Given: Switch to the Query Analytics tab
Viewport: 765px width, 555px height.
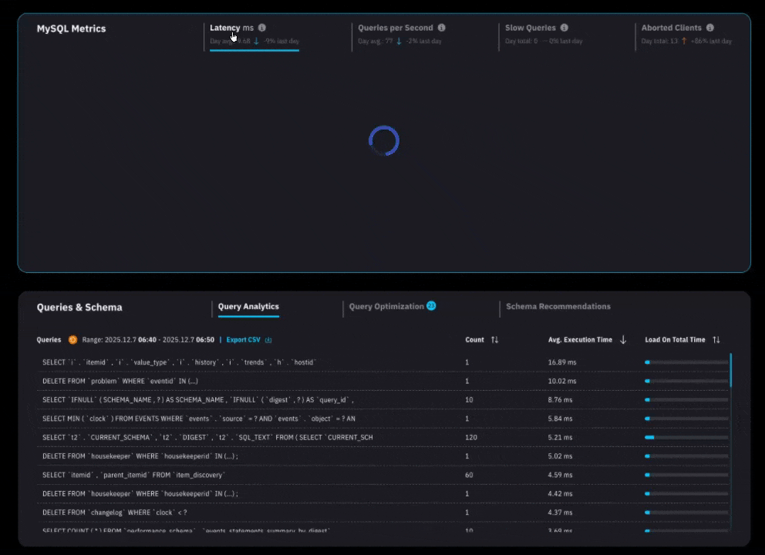Looking at the screenshot, I should [x=248, y=306].
